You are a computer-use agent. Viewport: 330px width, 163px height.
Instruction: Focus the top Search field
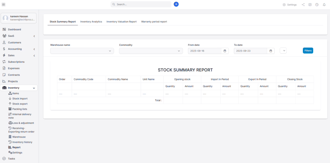click(x=141, y=4)
